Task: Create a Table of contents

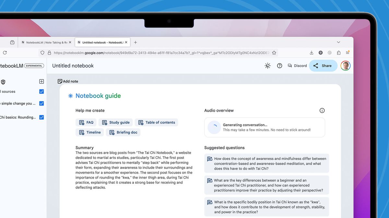Action: click(156, 122)
